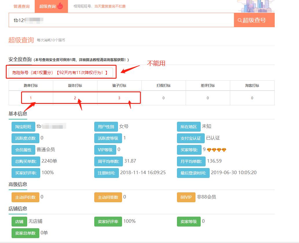Click the 打假打标 column header
299x243 pixels.
163,85
